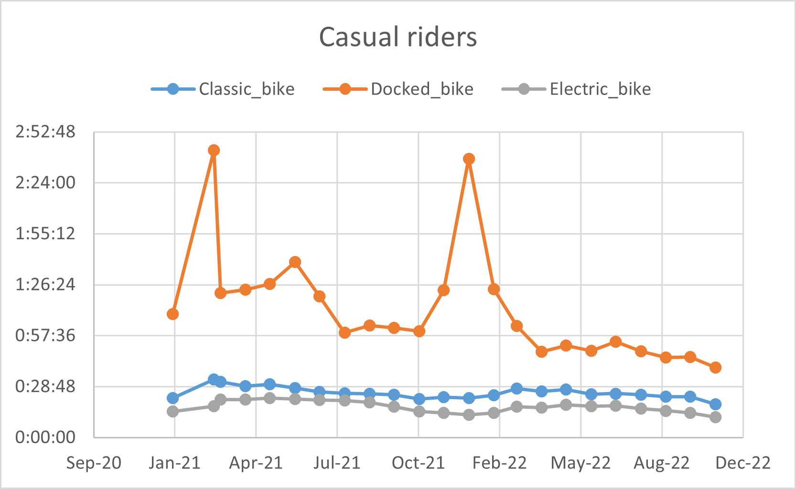
Task: Select the 1:26:24 vertical axis label
Action: tap(45, 285)
